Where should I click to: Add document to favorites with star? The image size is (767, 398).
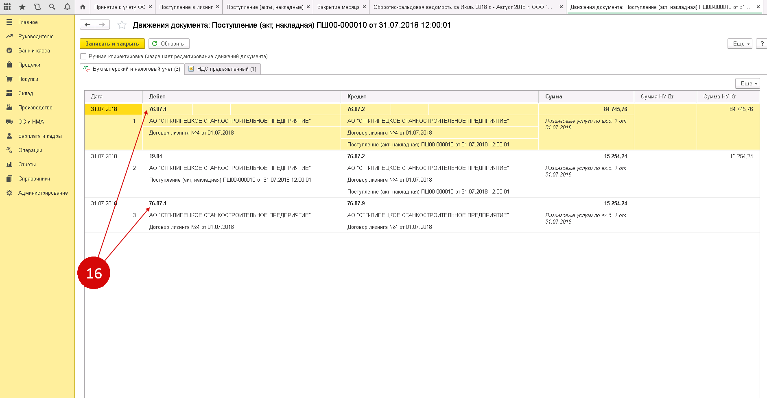122,25
